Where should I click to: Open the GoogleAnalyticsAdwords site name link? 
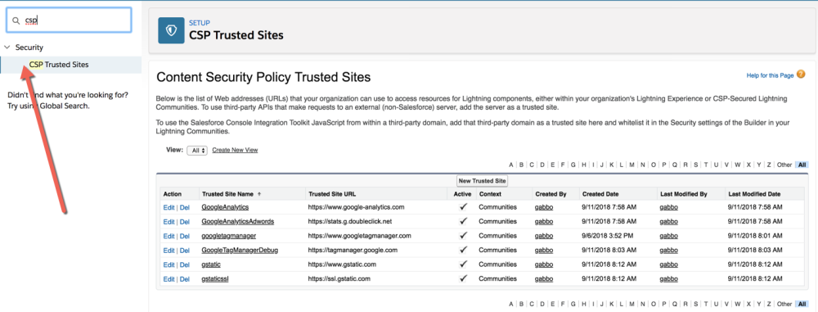pos(238,222)
